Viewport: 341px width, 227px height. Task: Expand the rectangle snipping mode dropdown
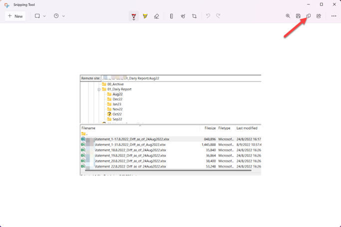click(40, 16)
